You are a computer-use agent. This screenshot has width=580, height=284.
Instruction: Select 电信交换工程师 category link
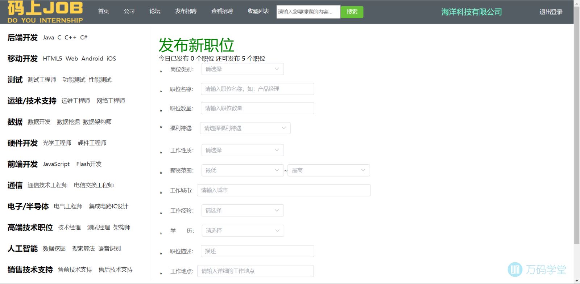point(94,185)
